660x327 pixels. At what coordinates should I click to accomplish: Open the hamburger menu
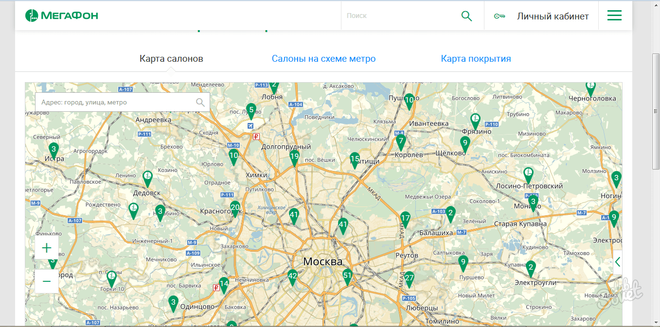click(x=614, y=16)
